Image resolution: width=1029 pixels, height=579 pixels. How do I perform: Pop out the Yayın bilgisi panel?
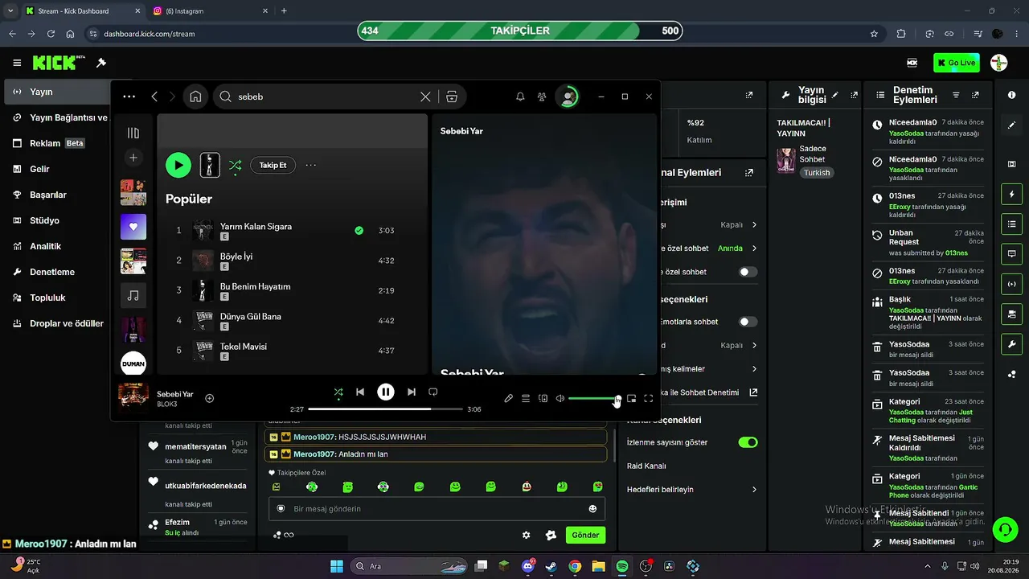pos(854,95)
